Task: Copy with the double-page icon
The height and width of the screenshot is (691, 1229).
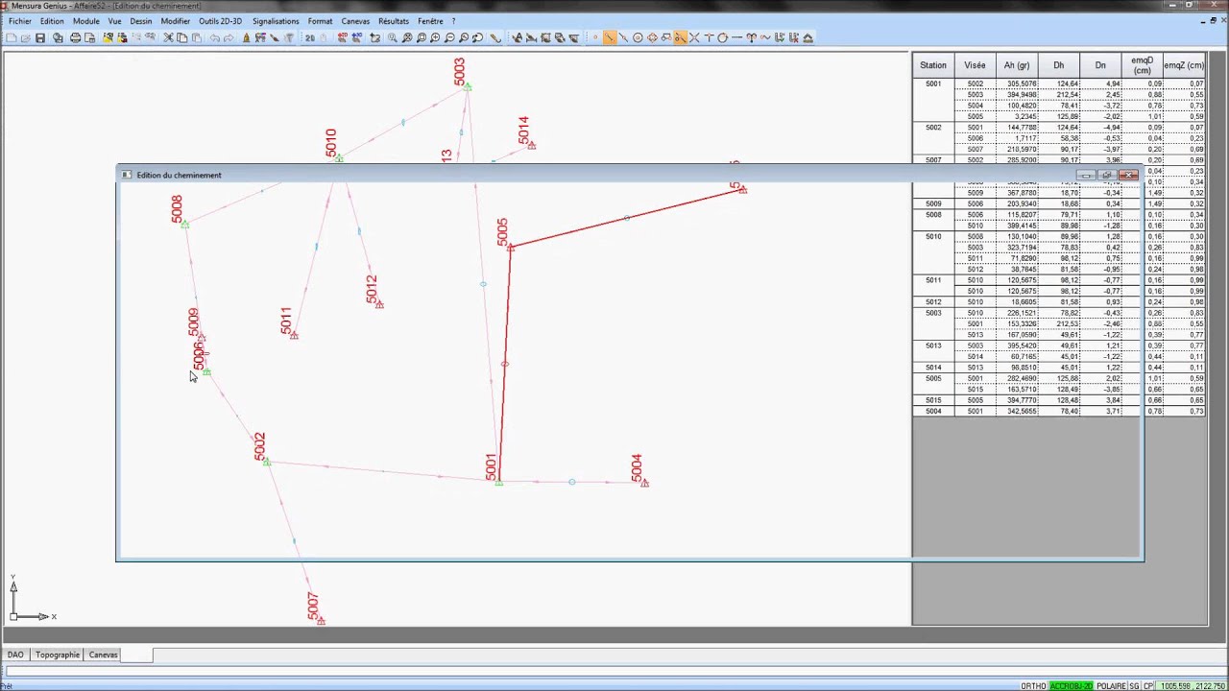Action: pos(182,37)
